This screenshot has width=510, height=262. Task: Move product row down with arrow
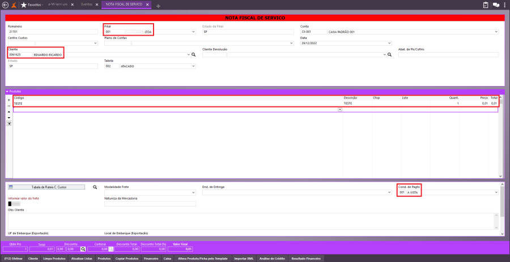pyautogui.click(x=8, y=118)
